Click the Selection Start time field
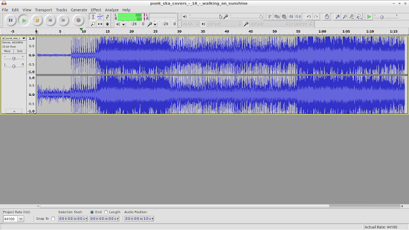This screenshot has height=230, width=409. [73, 218]
